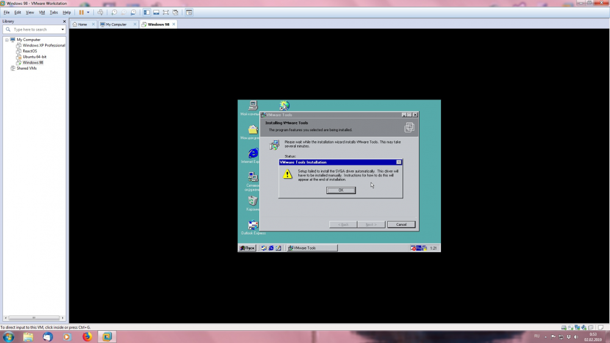The image size is (610, 343).
Task: Open Windows Explorer from host taskbar
Action: (x=28, y=337)
